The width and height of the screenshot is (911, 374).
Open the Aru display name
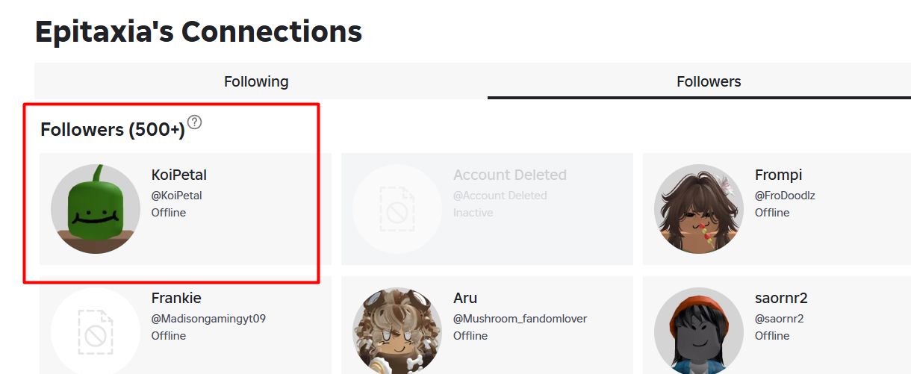coord(465,299)
